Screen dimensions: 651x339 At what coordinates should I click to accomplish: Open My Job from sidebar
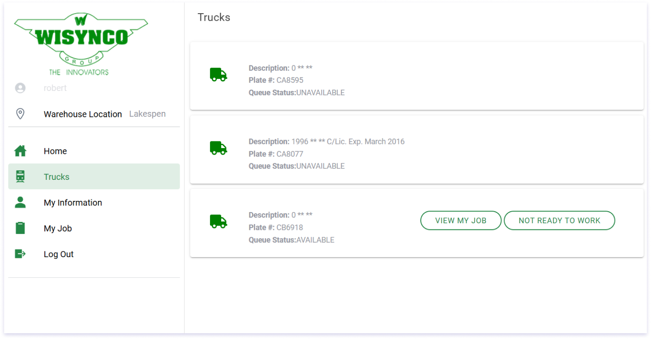(x=58, y=229)
